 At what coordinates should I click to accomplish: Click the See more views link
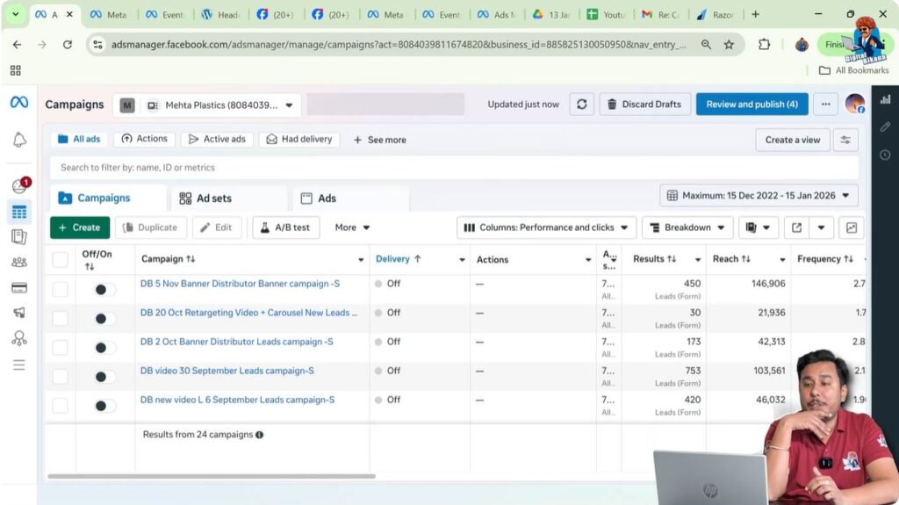point(379,140)
